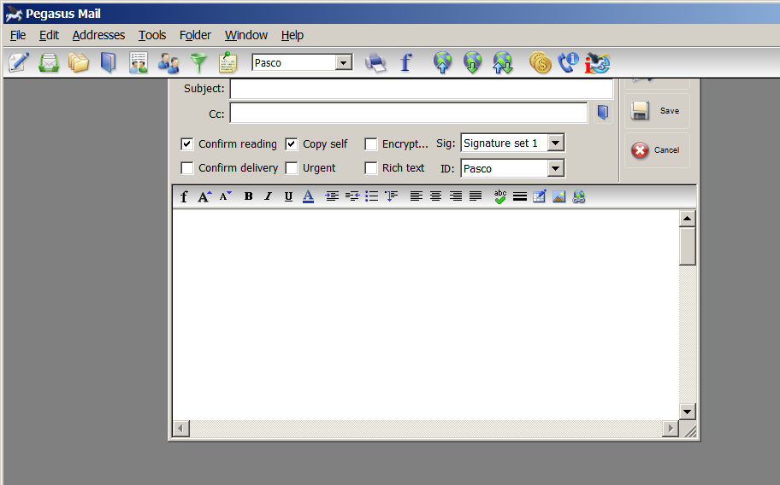
Task: Insert a picture into the message
Action: tap(558, 196)
